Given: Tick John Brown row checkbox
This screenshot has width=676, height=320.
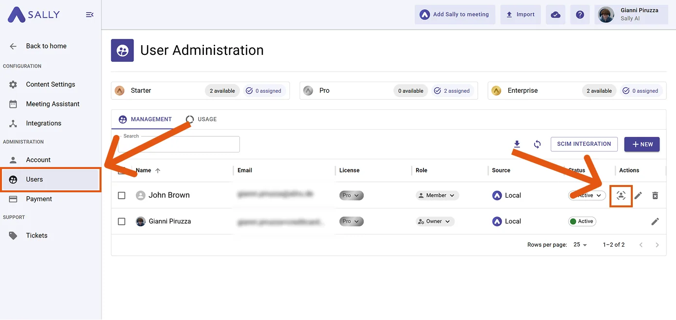Looking at the screenshot, I should [x=122, y=195].
